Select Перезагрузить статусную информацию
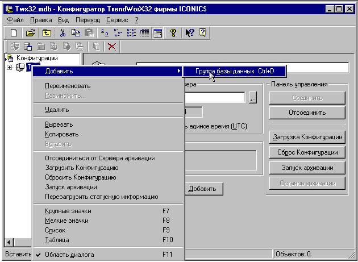 click(108, 197)
